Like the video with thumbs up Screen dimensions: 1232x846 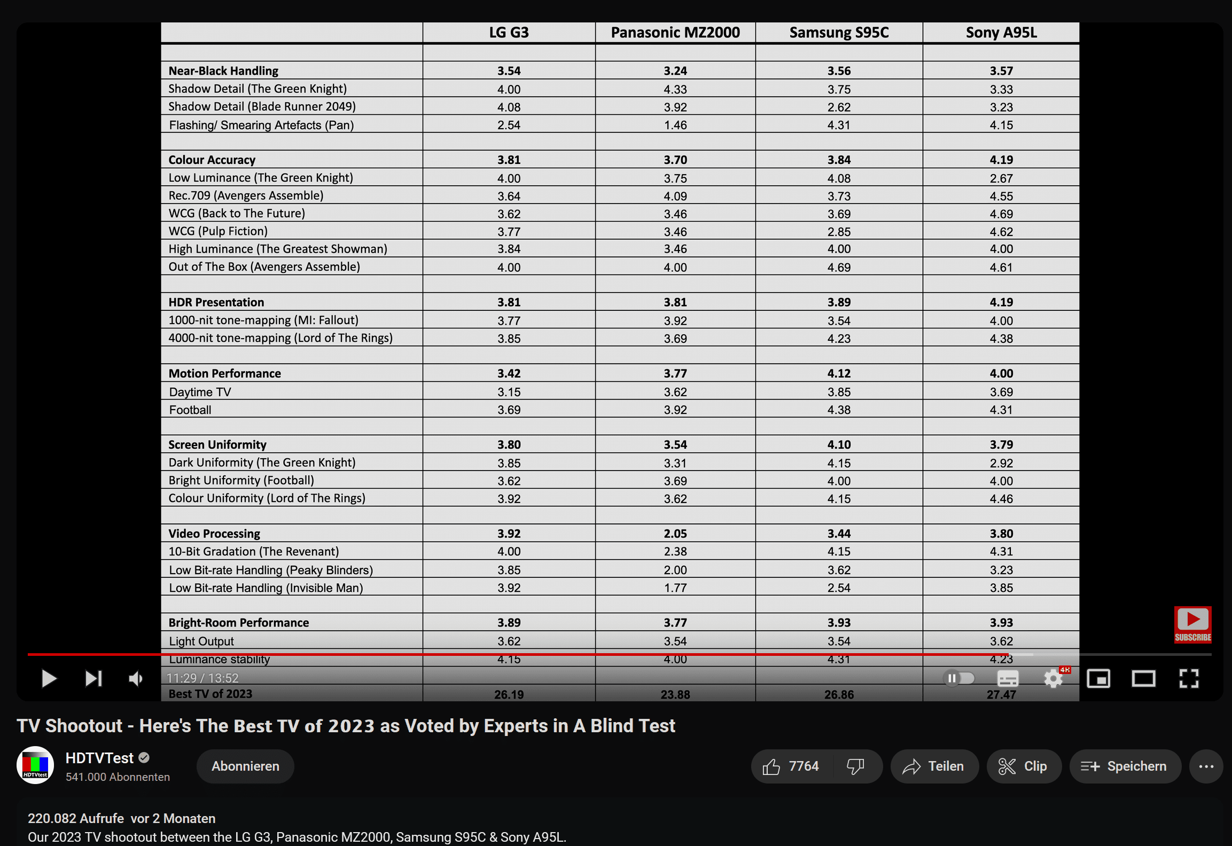[x=792, y=766]
